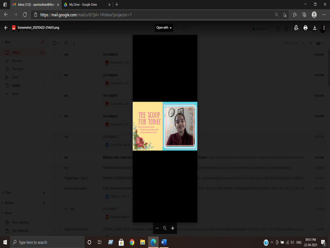Open the 'Wetland Report' attachment chip
The height and width of the screenshot is (248, 330).
118,217
